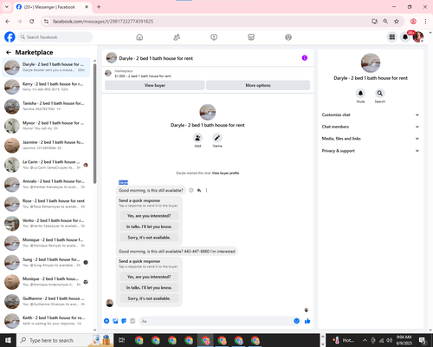Viewport: 433px width, 347px height.
Task: Open Guilherme conversation in list
Action: (x=46, y=301)
